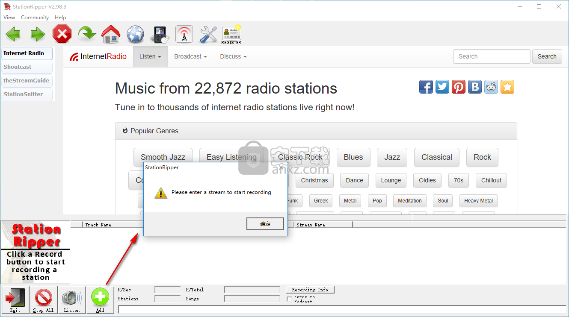The image size is (569, 317).
Task: Click the green Add plus button
Action: (x=100, y=300)
